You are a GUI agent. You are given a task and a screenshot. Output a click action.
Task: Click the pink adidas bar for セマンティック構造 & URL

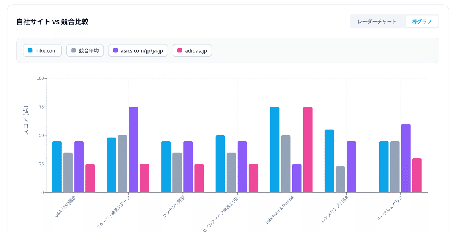pos(253,178)
